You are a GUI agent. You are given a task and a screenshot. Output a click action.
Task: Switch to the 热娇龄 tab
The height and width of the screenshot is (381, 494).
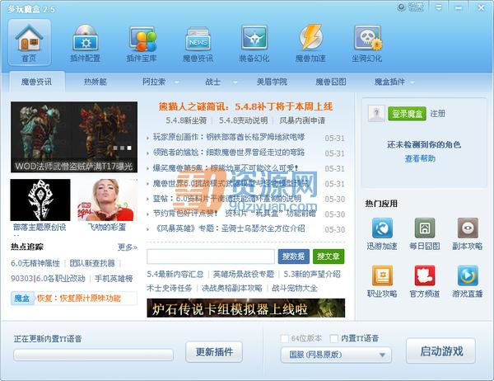coord(96,82)
